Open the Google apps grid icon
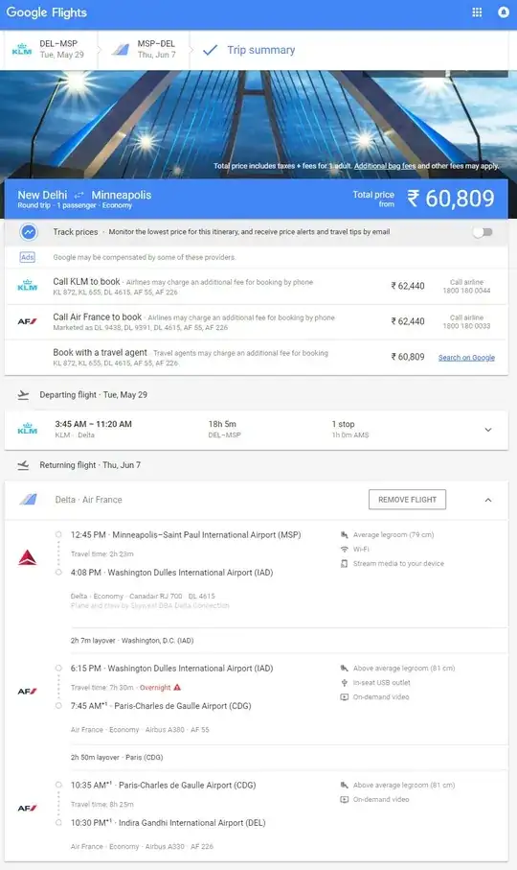The height and width of the screenshot is (870, 517). (477, 12)
